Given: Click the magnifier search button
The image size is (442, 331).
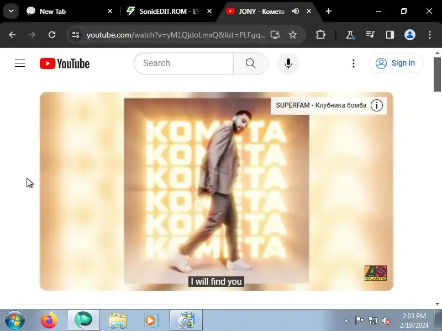Looking at the screenshot, I should [251, 63].
